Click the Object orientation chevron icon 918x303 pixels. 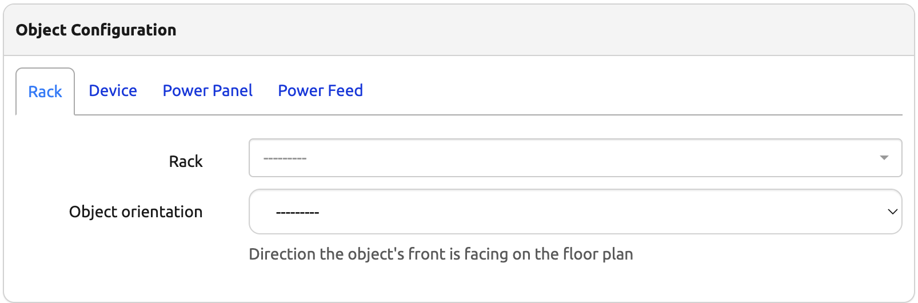tap(892, 212)
